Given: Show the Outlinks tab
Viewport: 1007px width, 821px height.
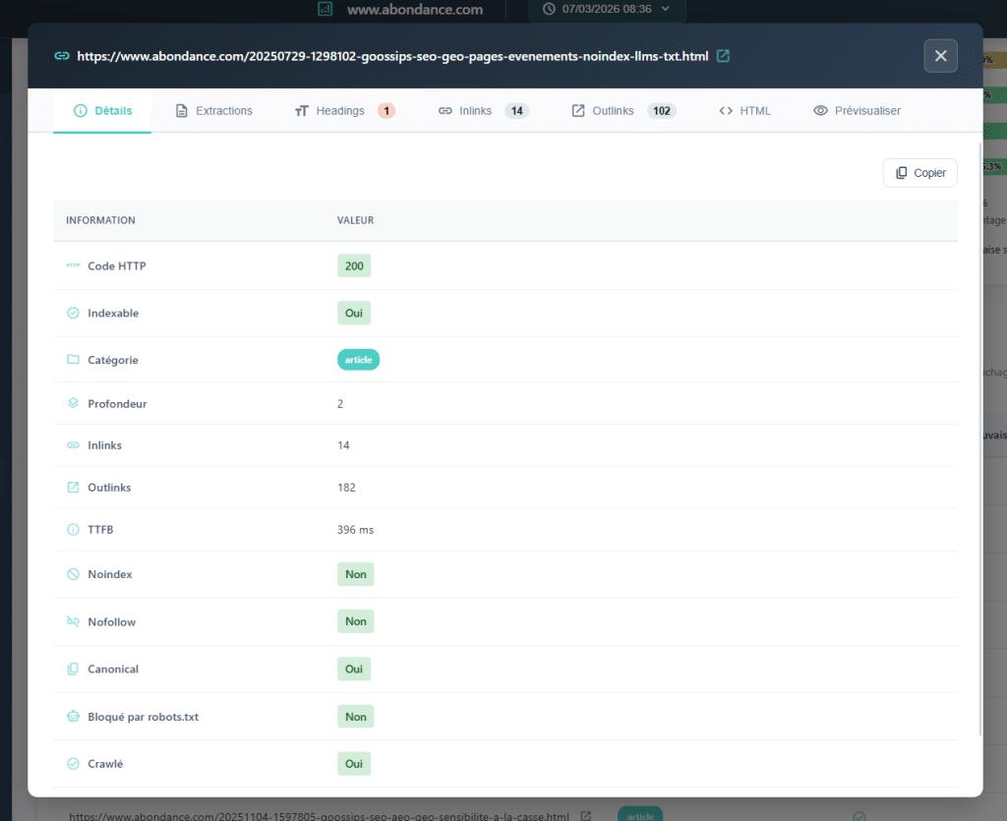Looking at the screenshot, I should (622, 111).
